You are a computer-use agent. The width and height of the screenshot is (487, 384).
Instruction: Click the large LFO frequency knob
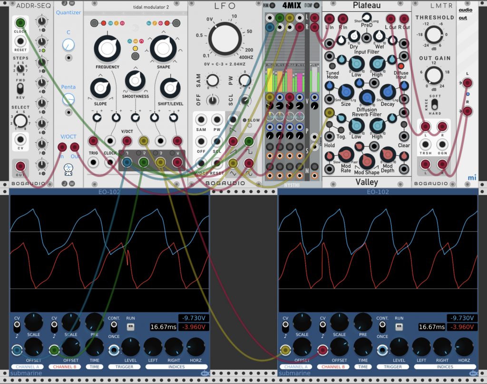[x=225, y=39]
